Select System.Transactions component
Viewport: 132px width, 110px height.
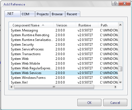click(64, 54)
